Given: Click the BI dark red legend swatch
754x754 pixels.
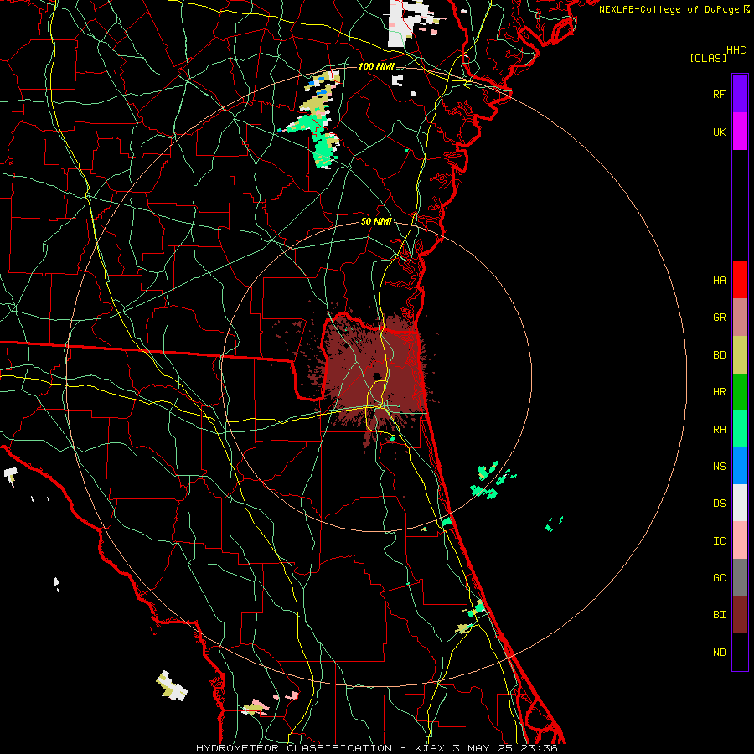Looking at the screenshot, I should [740, 615].
